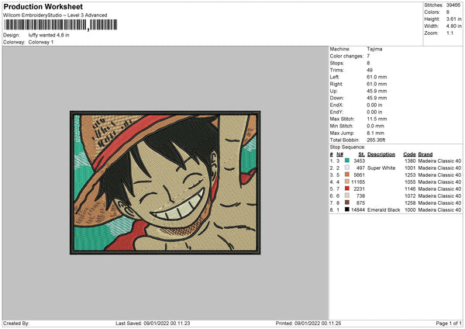Click thread code 1258

pyautogui.click(x=410, y=203)
